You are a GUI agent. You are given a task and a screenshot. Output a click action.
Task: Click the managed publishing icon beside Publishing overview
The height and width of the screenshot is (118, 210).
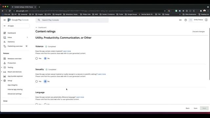tap(27, 46)
